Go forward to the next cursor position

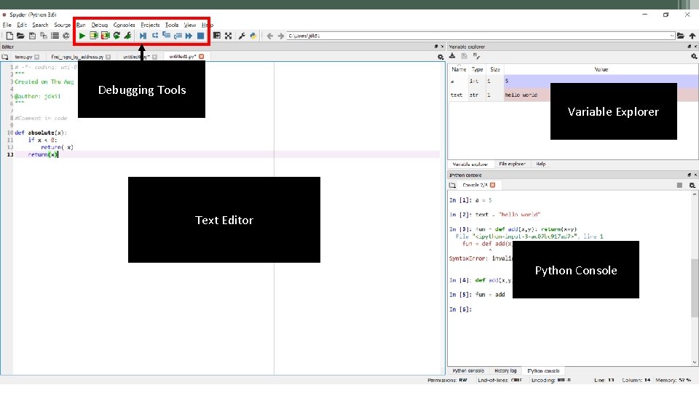(281, 36)
